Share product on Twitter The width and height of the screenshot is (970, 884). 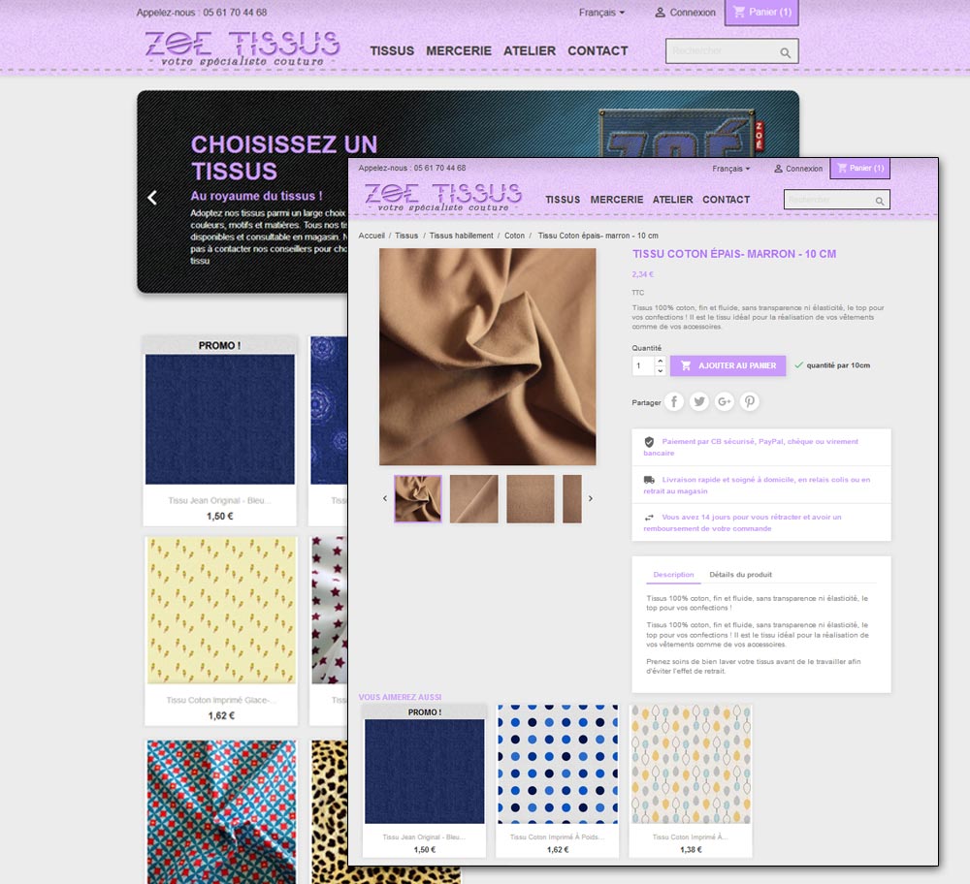click(699, 402)
